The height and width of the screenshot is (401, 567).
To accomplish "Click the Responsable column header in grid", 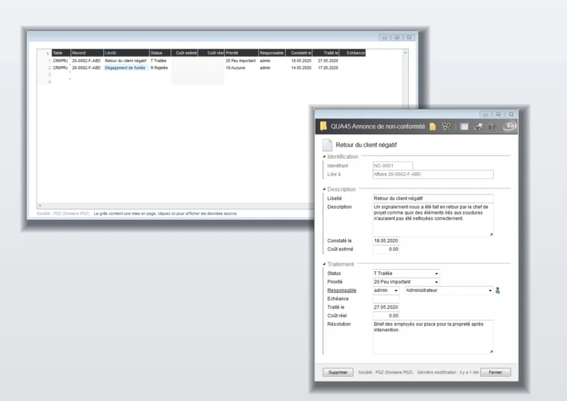I will (272, 53).
